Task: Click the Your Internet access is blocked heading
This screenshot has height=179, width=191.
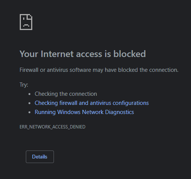Action: tap(83, 54)
